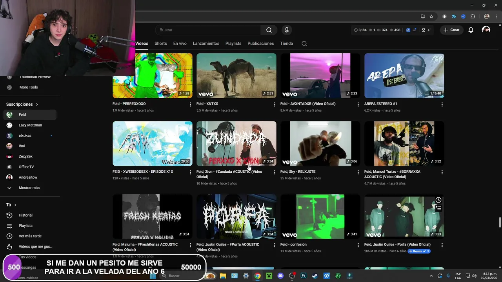Open options menu for AVXNTADXR video
The image size is (502, 282).
(358, 105)
